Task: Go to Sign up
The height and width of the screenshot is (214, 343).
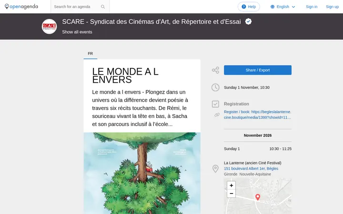Action: 332,7
